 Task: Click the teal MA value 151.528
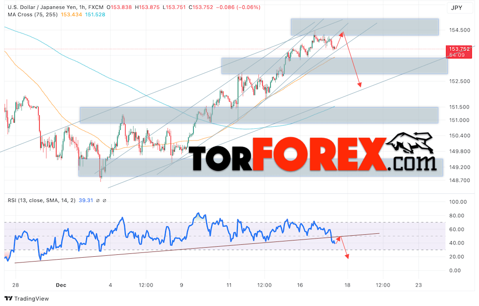pos(95,15)
